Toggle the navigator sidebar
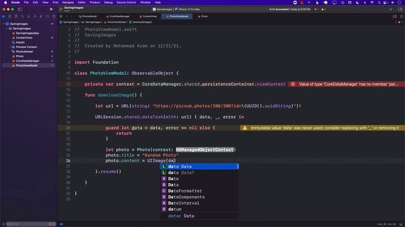The image size is (405, 227). [x=20, y=9]
